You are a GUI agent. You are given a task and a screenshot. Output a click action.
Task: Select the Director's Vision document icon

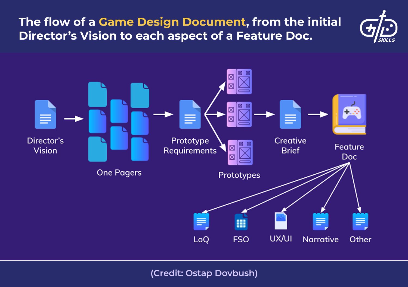45,115
